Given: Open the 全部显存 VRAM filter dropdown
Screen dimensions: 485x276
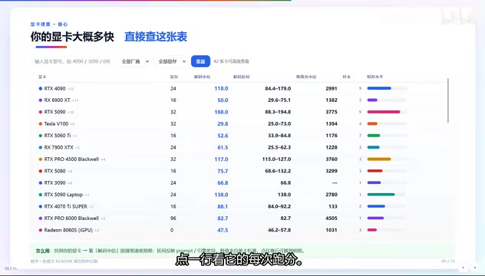Looking at the screenshot, I should tap(172, 61).
